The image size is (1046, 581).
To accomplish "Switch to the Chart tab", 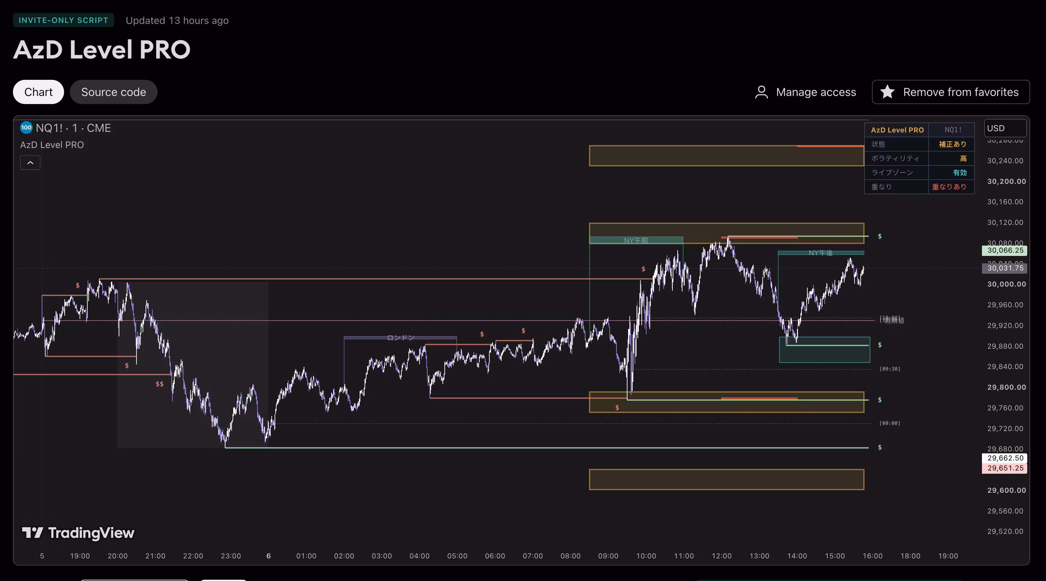I will [x=38, y=92].
